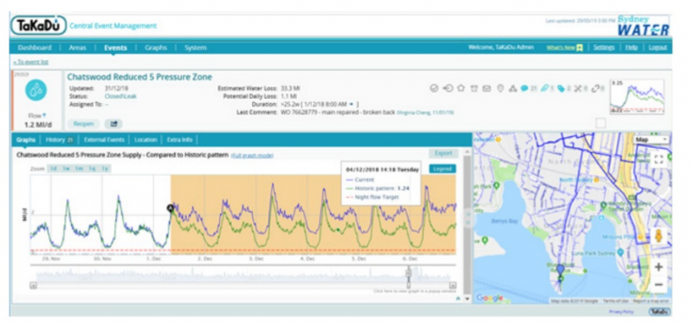
Task: Click the Reopen button
Action: click(83, 124)
